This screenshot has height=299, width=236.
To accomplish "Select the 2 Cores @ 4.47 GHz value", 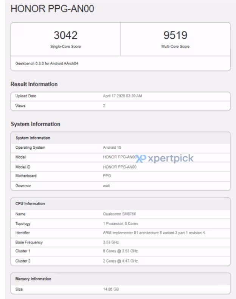I will pos(120,261).
